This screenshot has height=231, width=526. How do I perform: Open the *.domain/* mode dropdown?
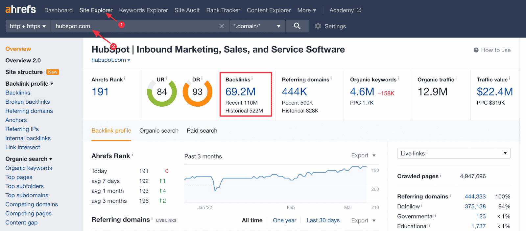coord(257,26)
